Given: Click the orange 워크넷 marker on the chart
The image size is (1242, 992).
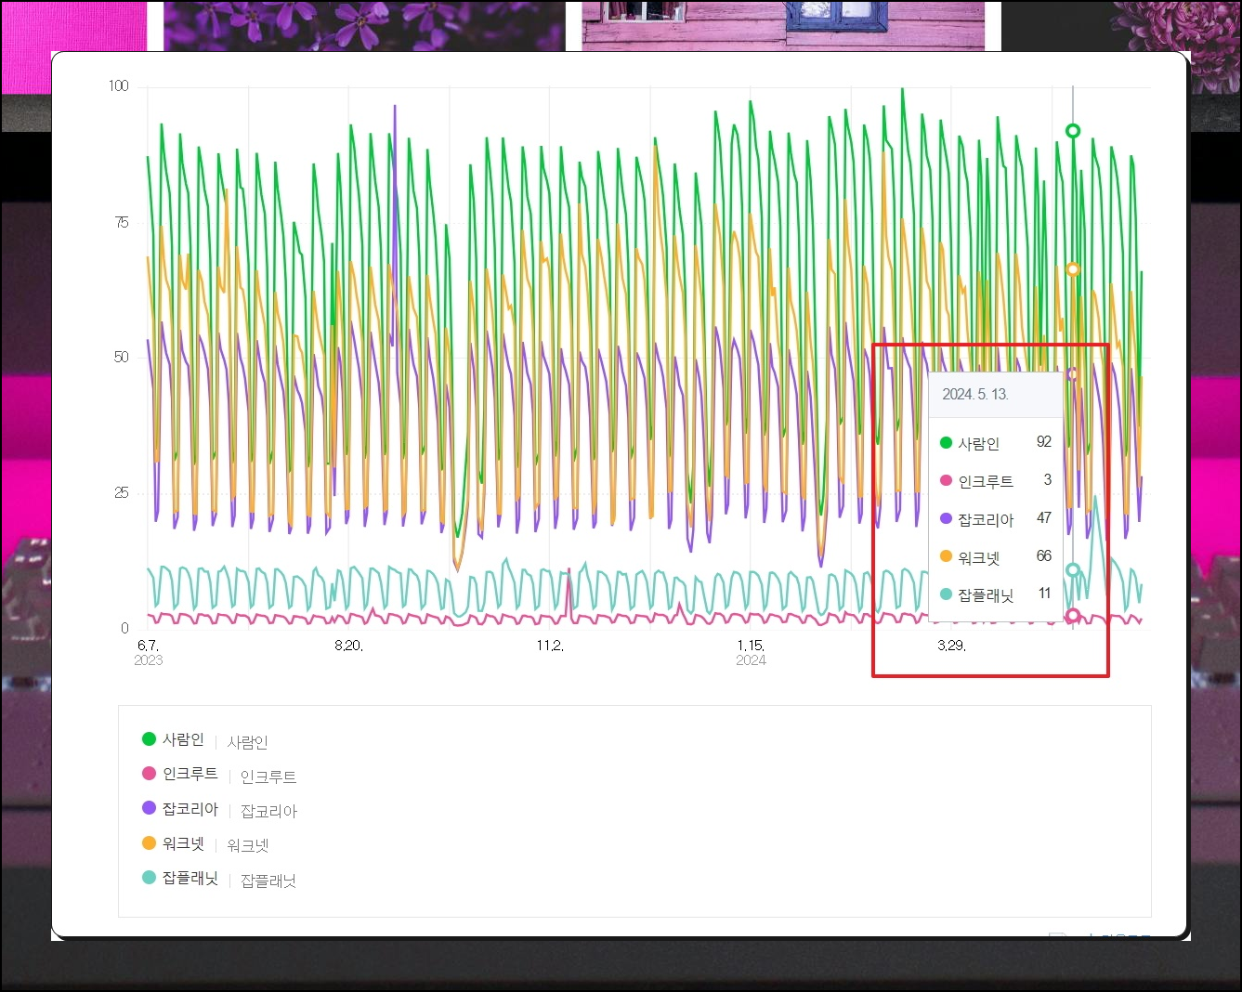Looking at the screenshot, I should click(x=1073, y=269).
